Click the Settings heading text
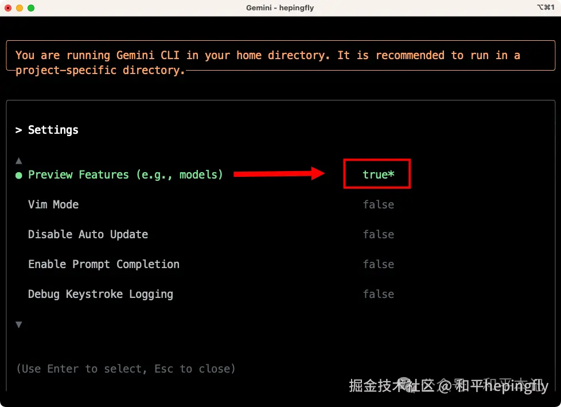 [x=53, y=130]
